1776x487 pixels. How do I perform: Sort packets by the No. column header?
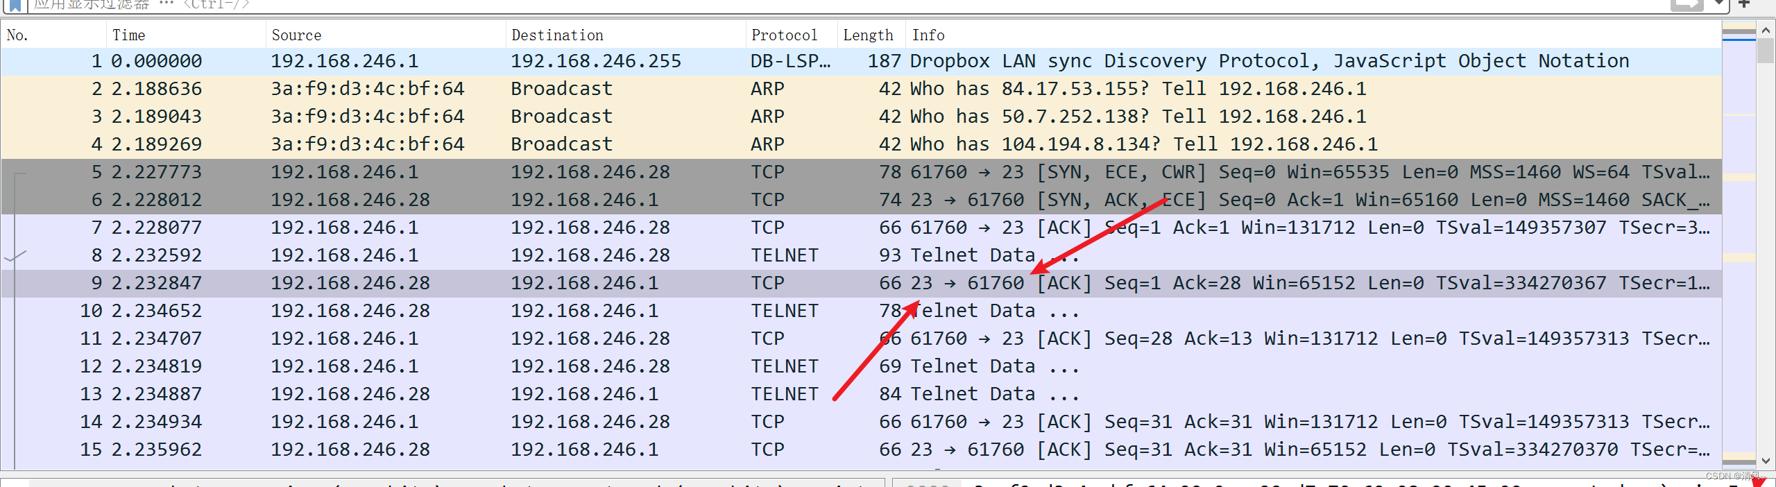53,35
